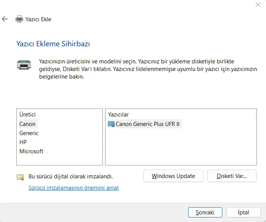Select Canon Generic Plus UFR II printer

[148, 124]
